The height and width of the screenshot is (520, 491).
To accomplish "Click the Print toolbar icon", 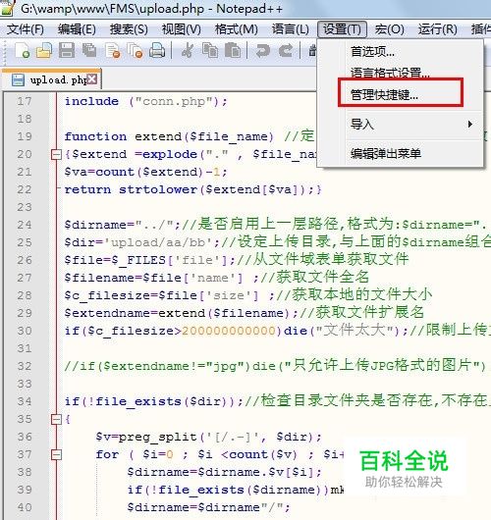I will 157,51.
